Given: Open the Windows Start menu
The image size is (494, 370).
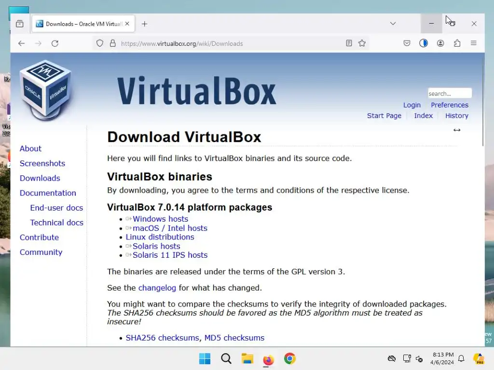Looking at the screenshot, I should [x=205, y=358].
